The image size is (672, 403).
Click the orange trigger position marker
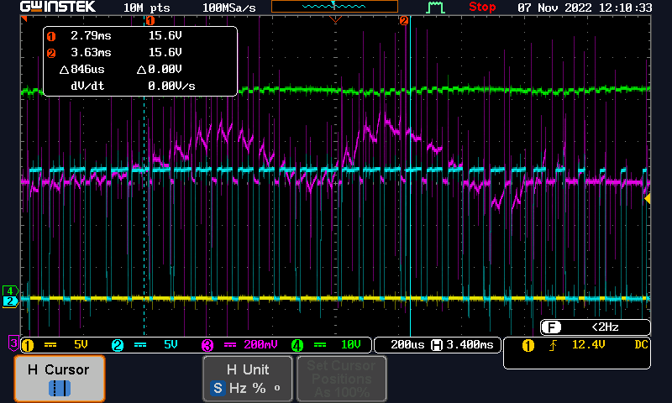coord(335,19)
